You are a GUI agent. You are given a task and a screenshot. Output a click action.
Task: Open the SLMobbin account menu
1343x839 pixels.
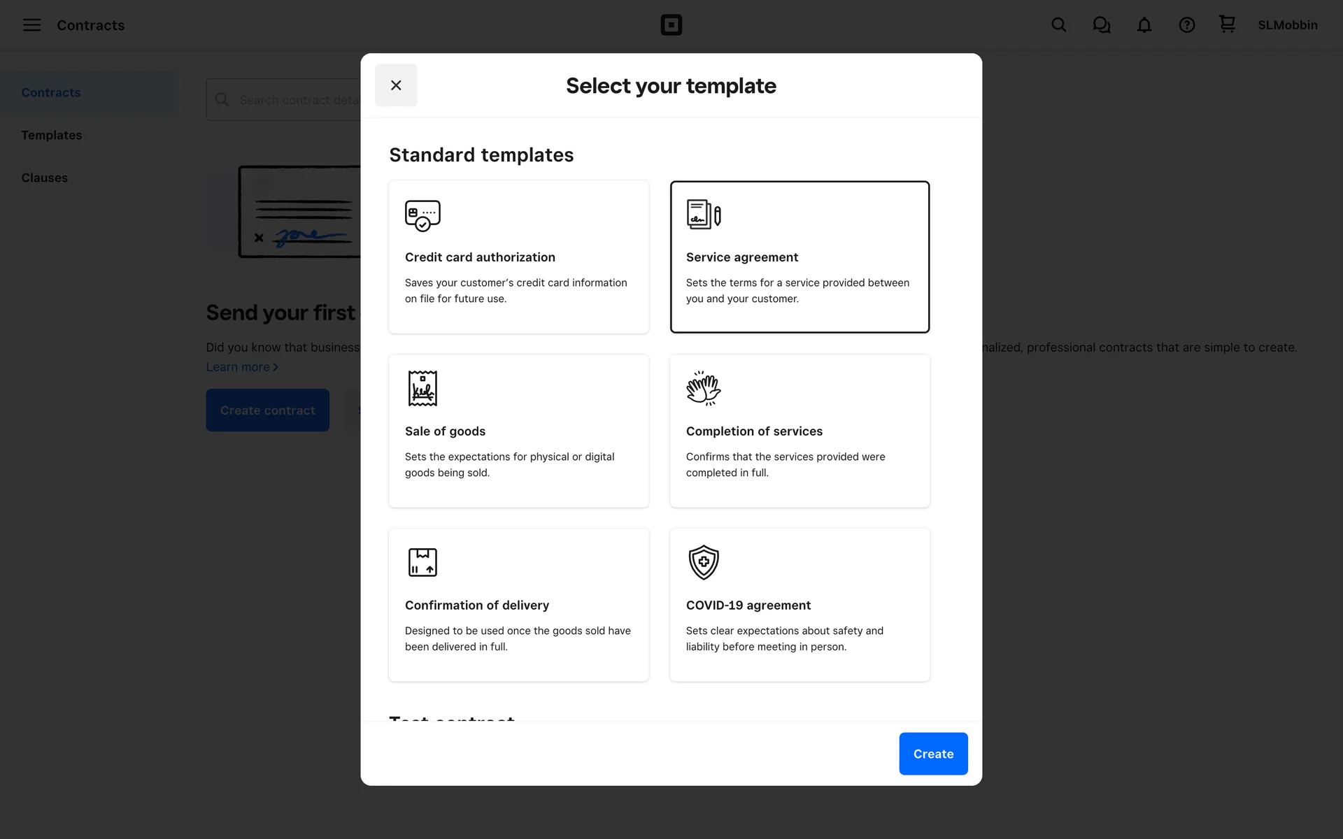[x=1287, y=25]
